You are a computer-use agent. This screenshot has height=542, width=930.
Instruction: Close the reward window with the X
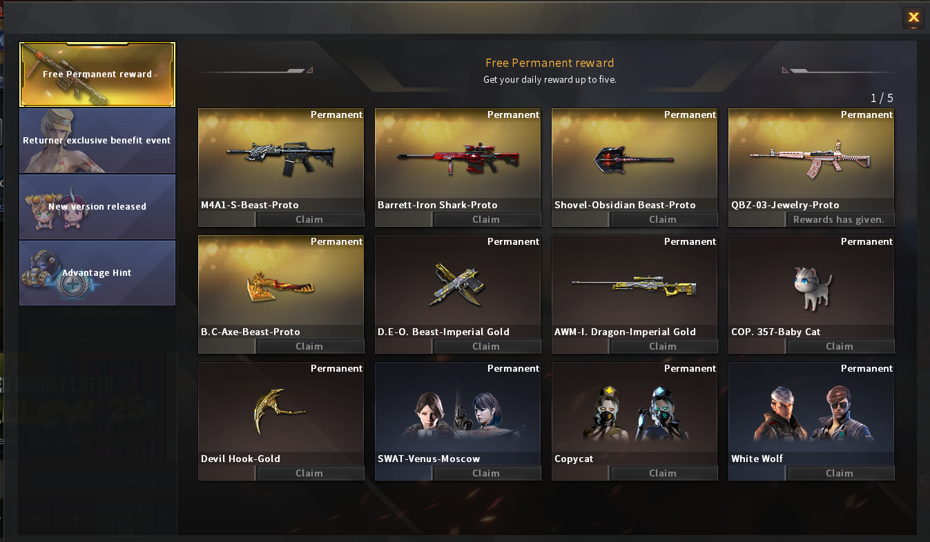pos(913,17)
